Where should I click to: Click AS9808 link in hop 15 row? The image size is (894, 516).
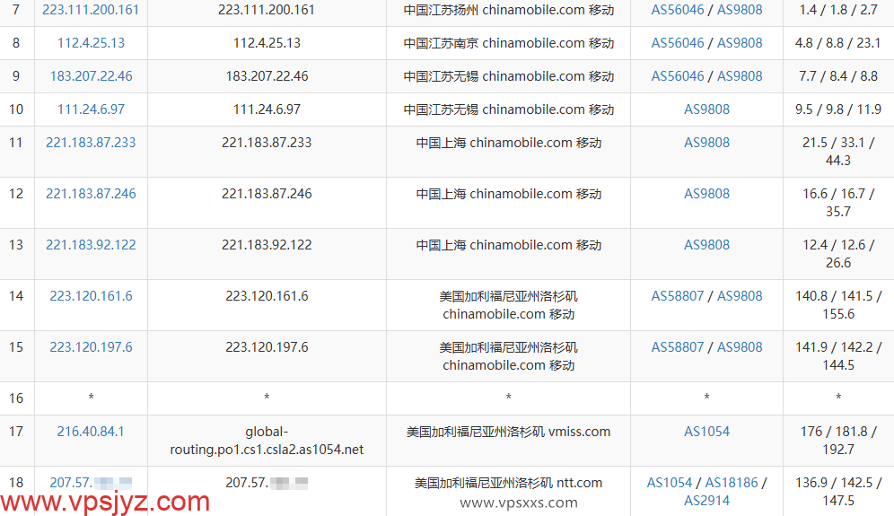(x=740, y=347)
